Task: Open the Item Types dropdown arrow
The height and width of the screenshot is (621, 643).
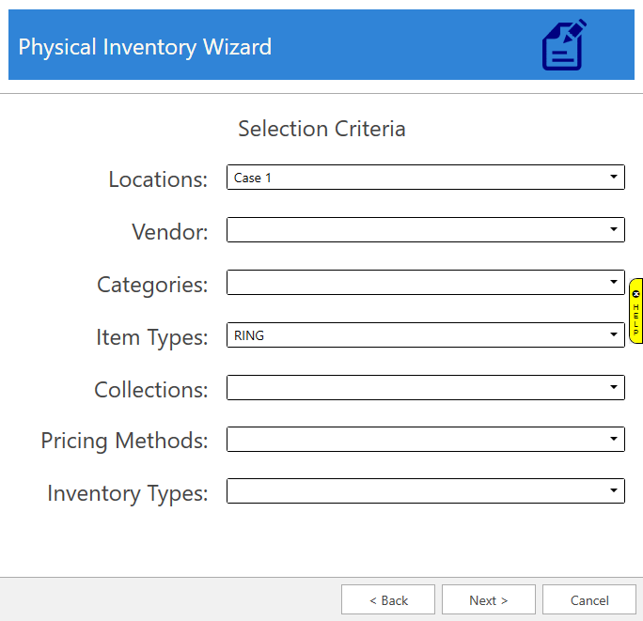Action: (x=613, y=334)
